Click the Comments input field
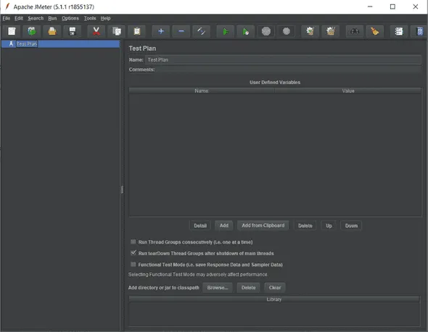 289,70
